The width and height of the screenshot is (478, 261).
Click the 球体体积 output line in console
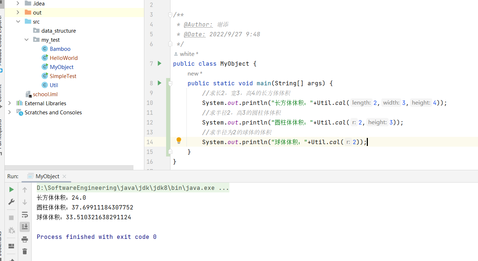(84, 217)
